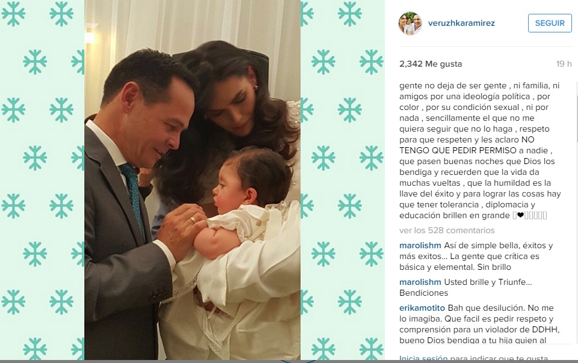This screenshot has width=578, height=363.
Task: Click the 19 h post timestamp
Action: [x=564, y=64]
